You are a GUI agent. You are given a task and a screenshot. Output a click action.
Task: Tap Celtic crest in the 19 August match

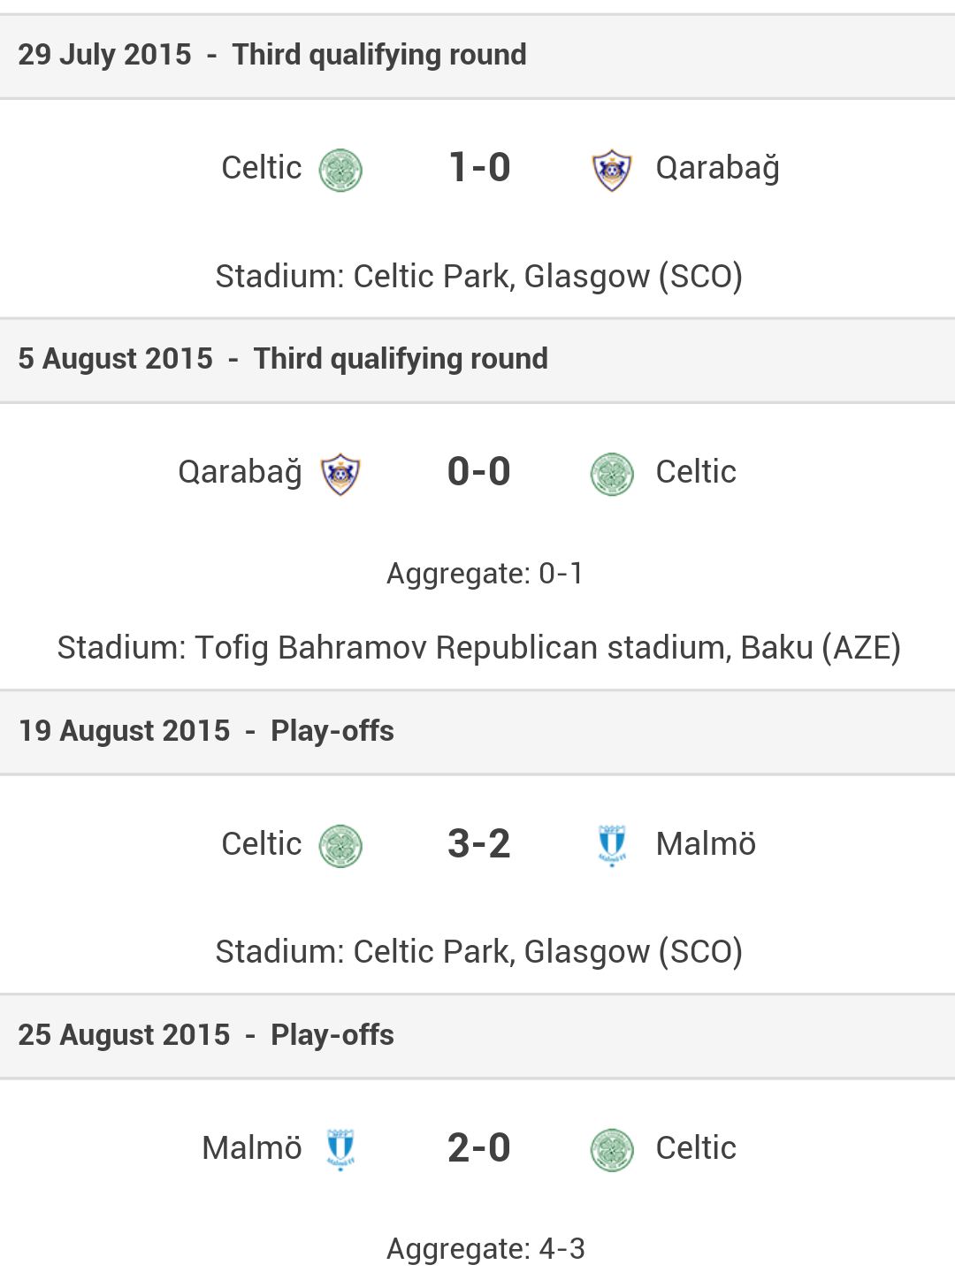(340, 846)
